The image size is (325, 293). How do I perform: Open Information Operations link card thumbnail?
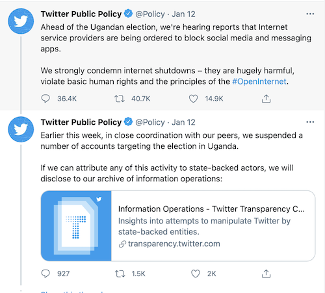point(76,226)
